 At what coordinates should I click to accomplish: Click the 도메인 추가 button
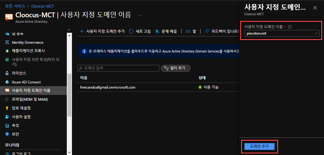point(260,146)
